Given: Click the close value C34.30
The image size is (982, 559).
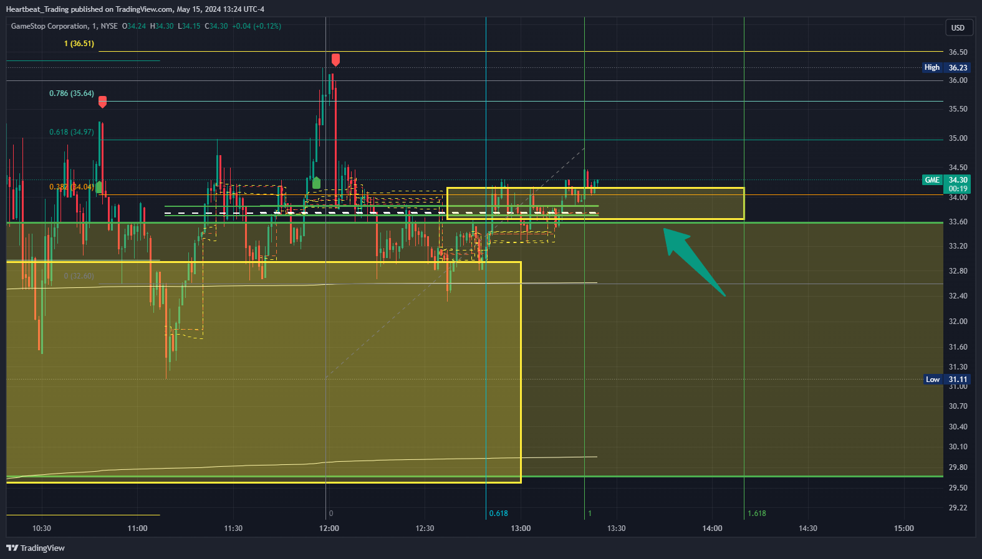Looking at the screenshot, I should (216, 26).
